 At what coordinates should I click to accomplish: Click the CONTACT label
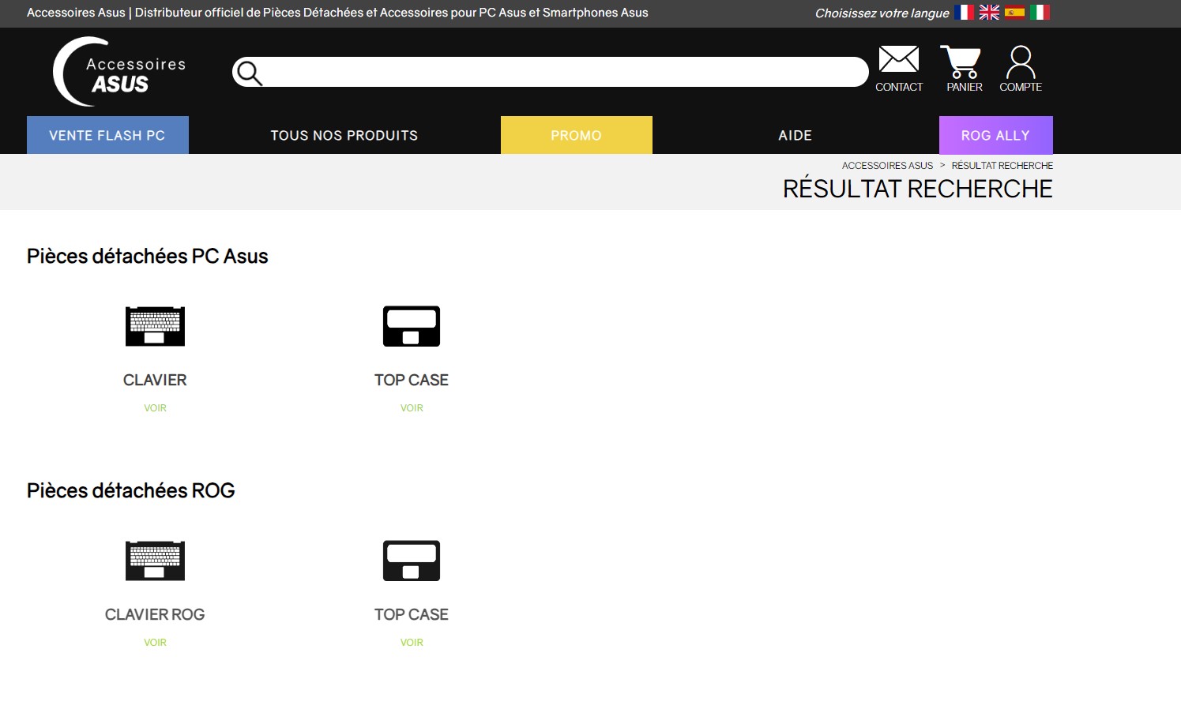[899, 87]
